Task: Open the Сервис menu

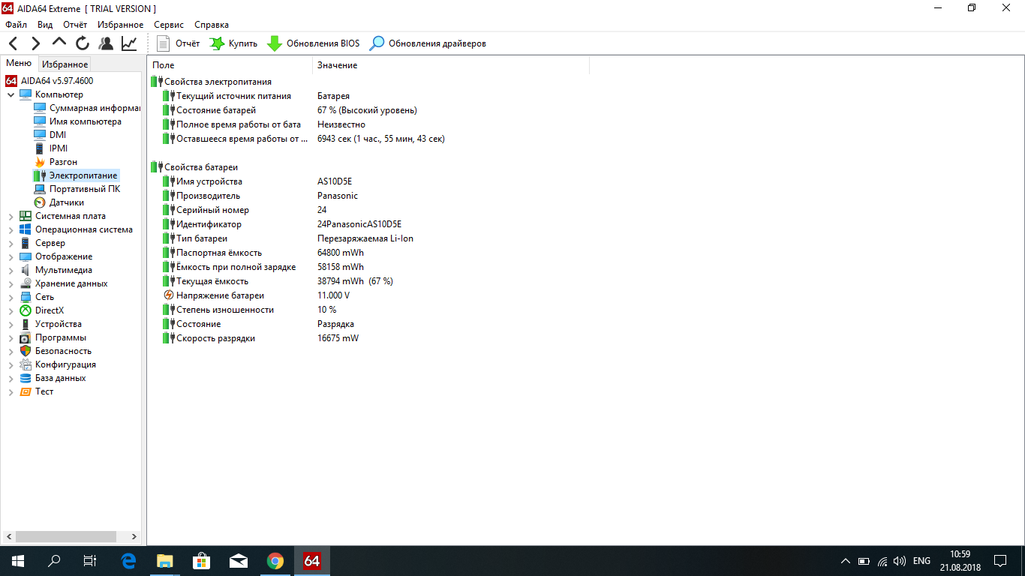Action: pyautogui.click(x=169, y=25)
